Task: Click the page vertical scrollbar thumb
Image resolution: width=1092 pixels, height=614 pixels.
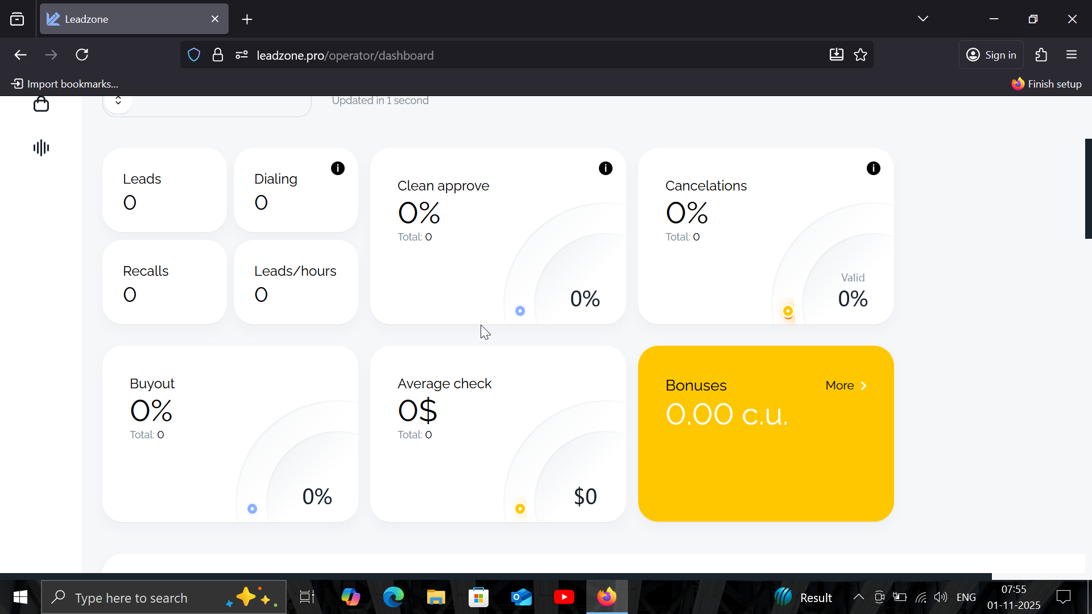Action: click(1088, 188)
